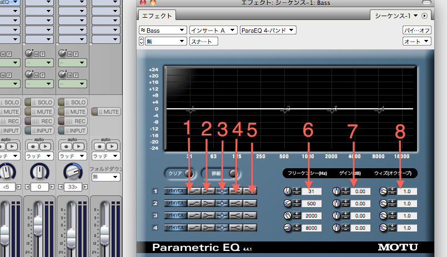Toggle バイパス for EQ band 4
Image resolution: width=447 pixels, height=257 pixels.
point(175,228)
